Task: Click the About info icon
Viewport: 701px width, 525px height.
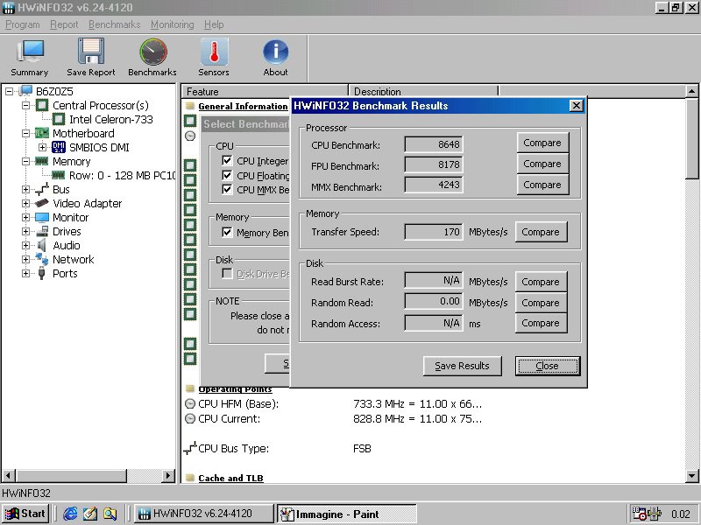Action: click(x=276, y=58)
